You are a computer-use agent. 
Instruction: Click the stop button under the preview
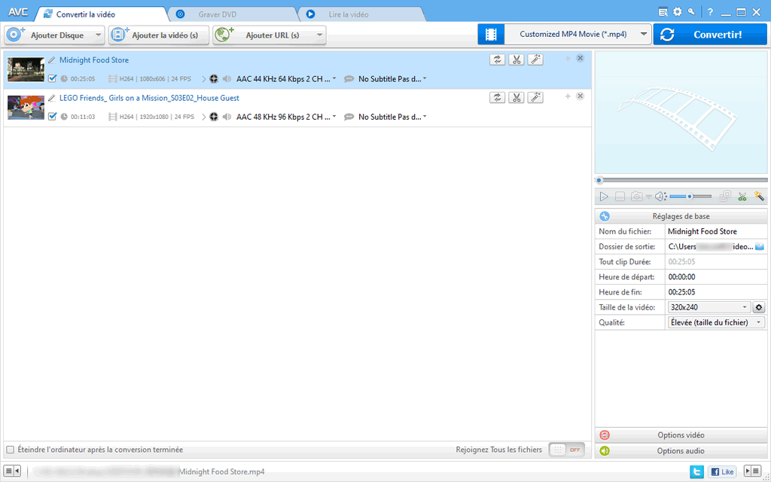click(620, 197)
